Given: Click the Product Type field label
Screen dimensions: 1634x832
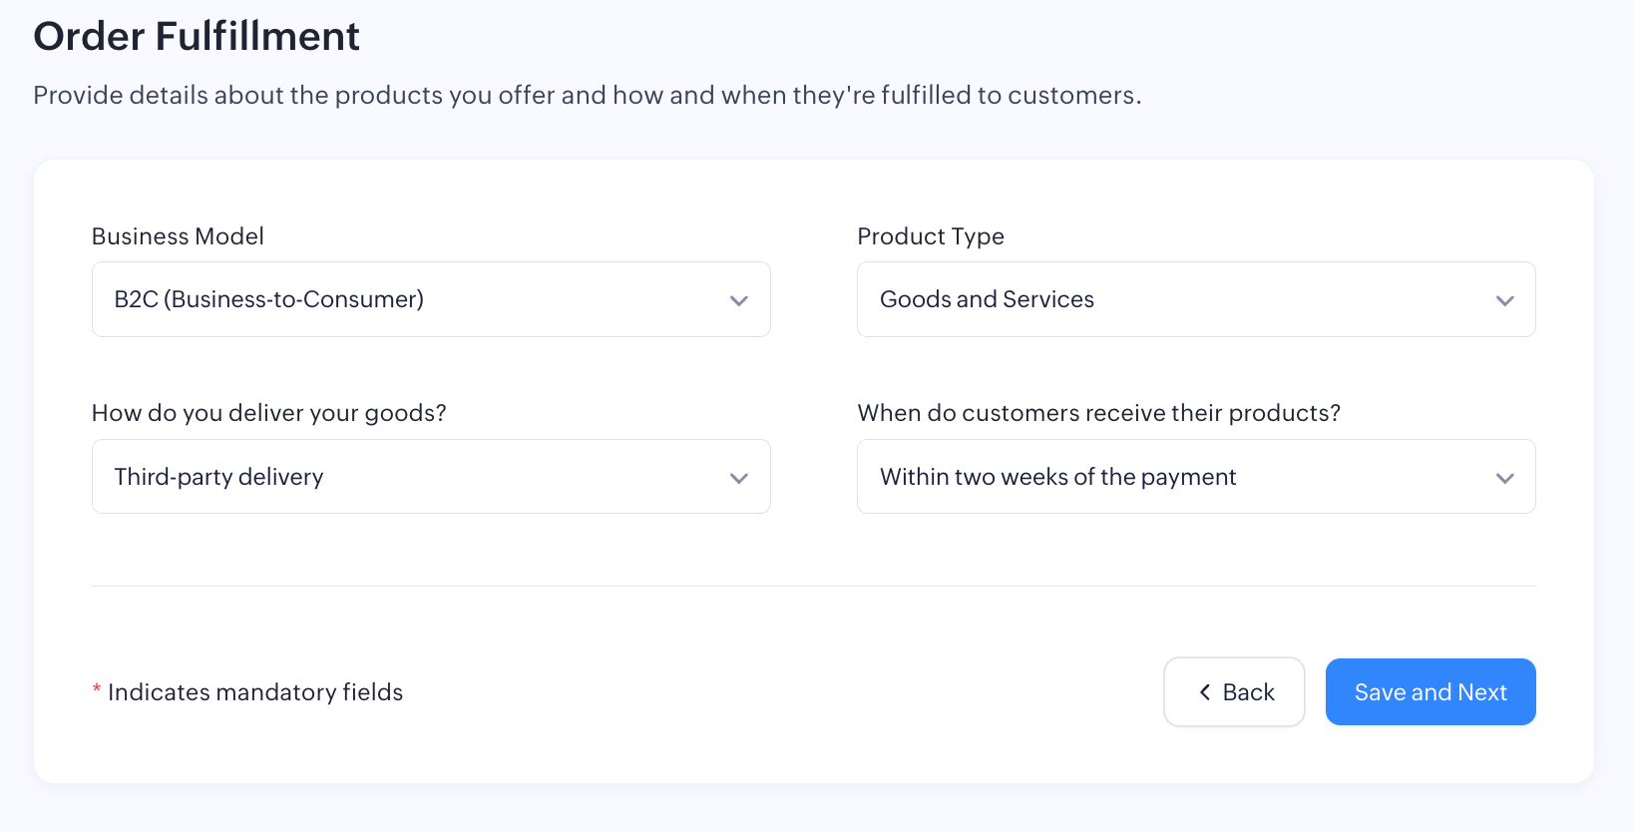Looking at the screenshot, I should point(930,236).
